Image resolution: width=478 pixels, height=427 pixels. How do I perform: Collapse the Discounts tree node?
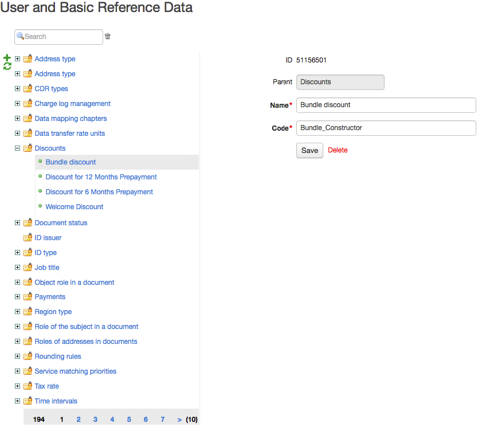coord(17,148)
